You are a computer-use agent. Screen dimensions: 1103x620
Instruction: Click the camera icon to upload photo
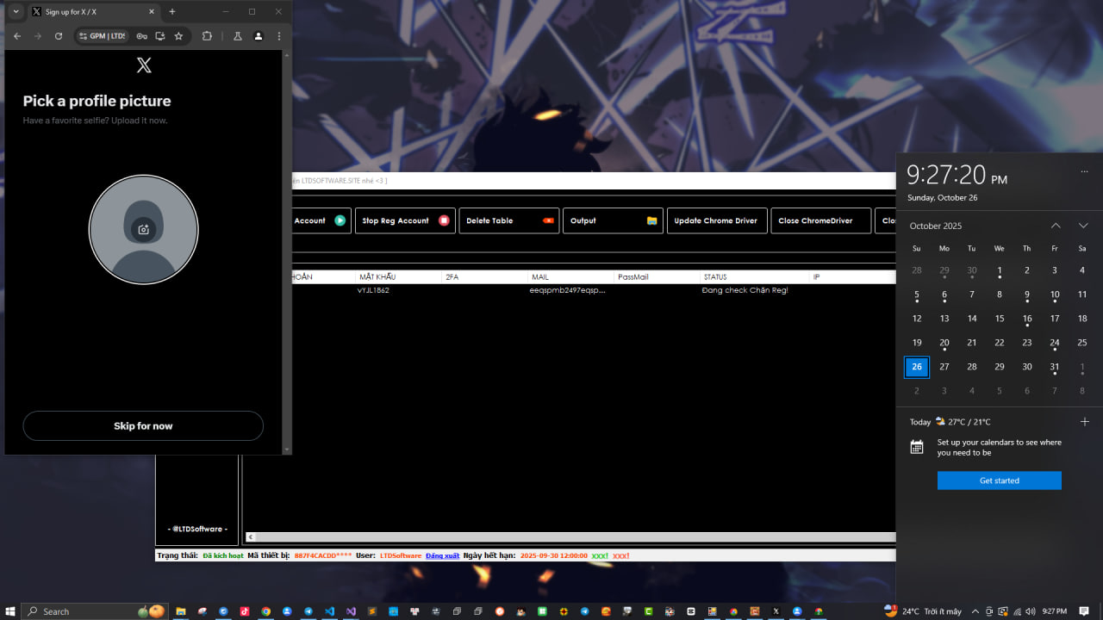144,229
